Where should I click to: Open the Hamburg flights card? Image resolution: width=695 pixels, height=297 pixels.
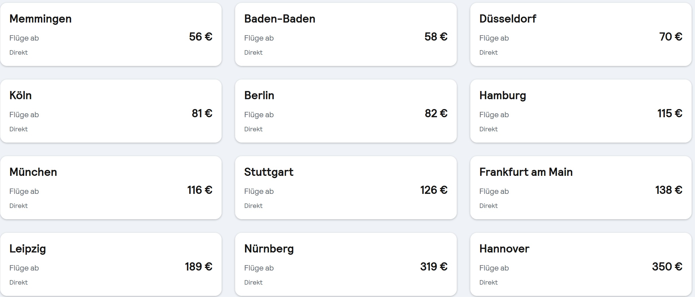[581, 111]
